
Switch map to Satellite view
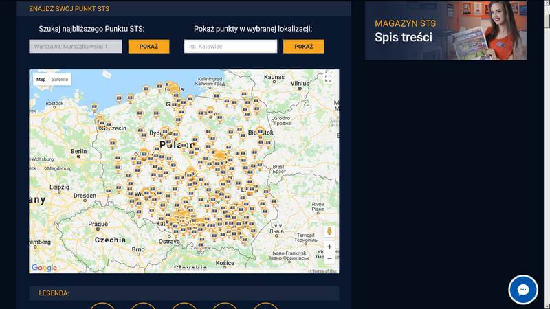(60, 80)
